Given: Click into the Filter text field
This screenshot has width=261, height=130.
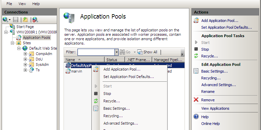Looking at the screenshot, I should tap(96, 52).
